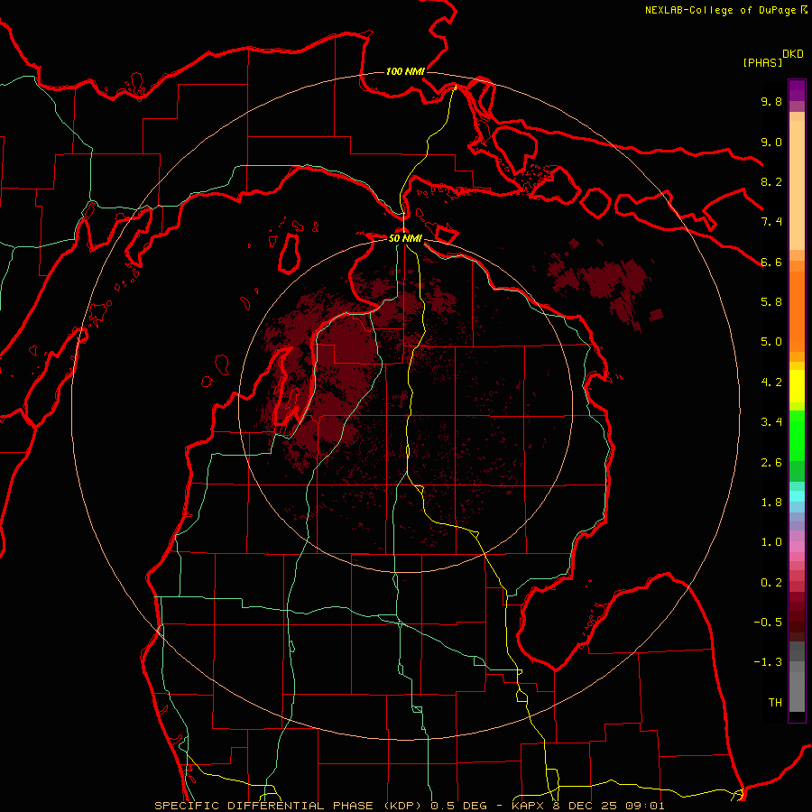The image size is (812, 812).
Task: Click the 50 NMI range ring label
Action: tap(405, 238)
